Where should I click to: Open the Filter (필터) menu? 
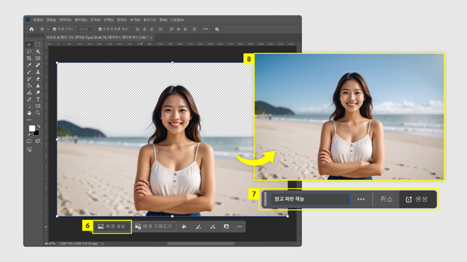[x=121, y=20]
